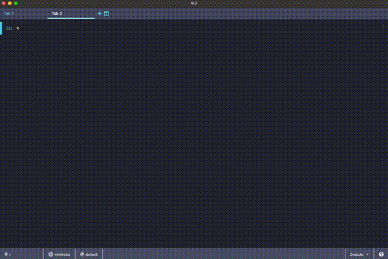This screenshot has width=388, height=259.
Task: Open a new tab with plus icon
Action: tap(100, 13)
